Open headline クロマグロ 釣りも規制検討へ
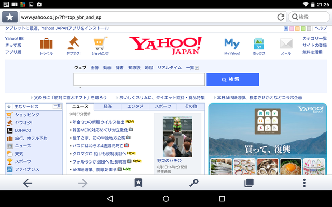The height and width of the screenshot is (207, 332). point(99,154)
